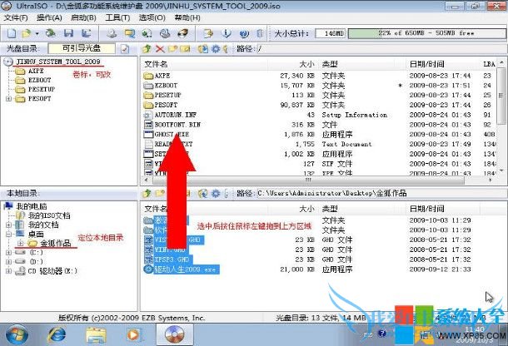The width and height of the screenshot is (508, 346).
Task: Click boot info icon beside 可引导光盘
Action: point(125,49)
